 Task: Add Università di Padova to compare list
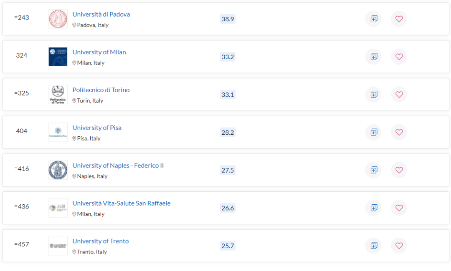tap(373, 19)
